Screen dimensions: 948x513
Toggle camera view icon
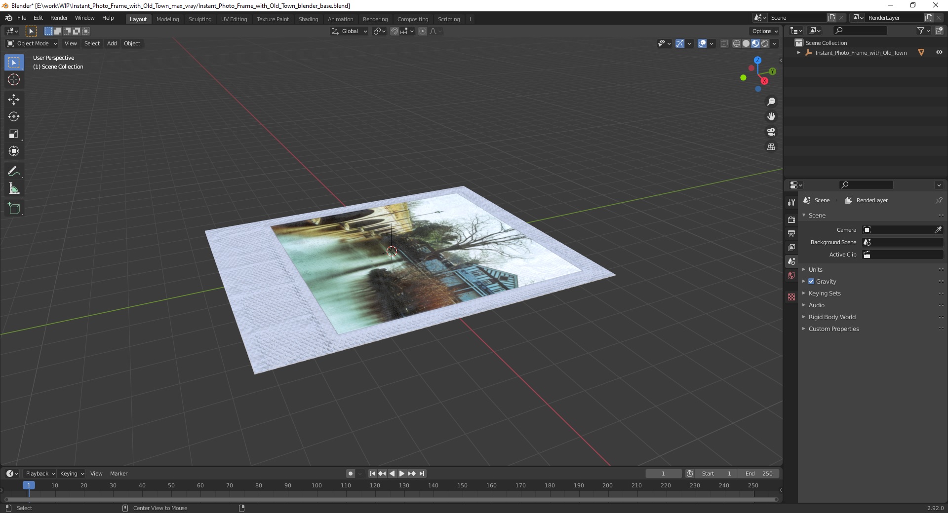tap(771, 132)
